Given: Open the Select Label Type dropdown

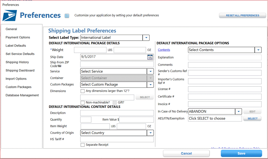Looking at the screenshot, I should (x=146, y=38).
